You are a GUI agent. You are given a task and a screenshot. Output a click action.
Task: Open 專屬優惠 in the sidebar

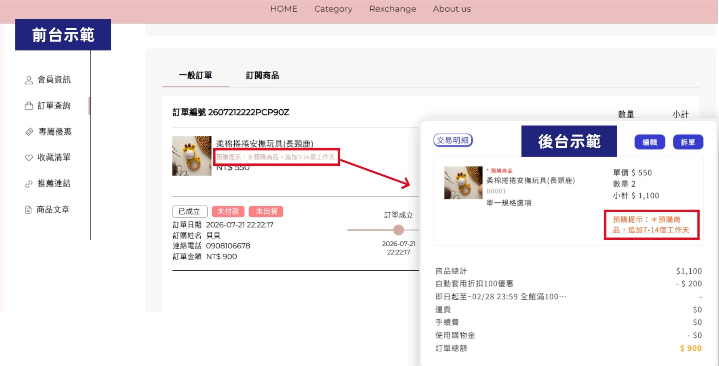coord(55,132)
